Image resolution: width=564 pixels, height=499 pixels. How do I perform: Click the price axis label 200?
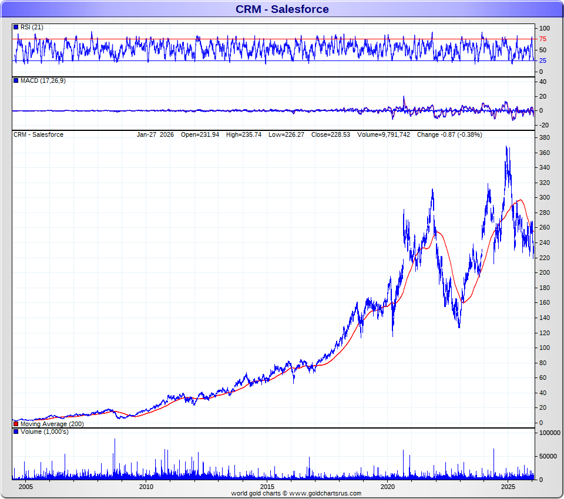point(544,272)
